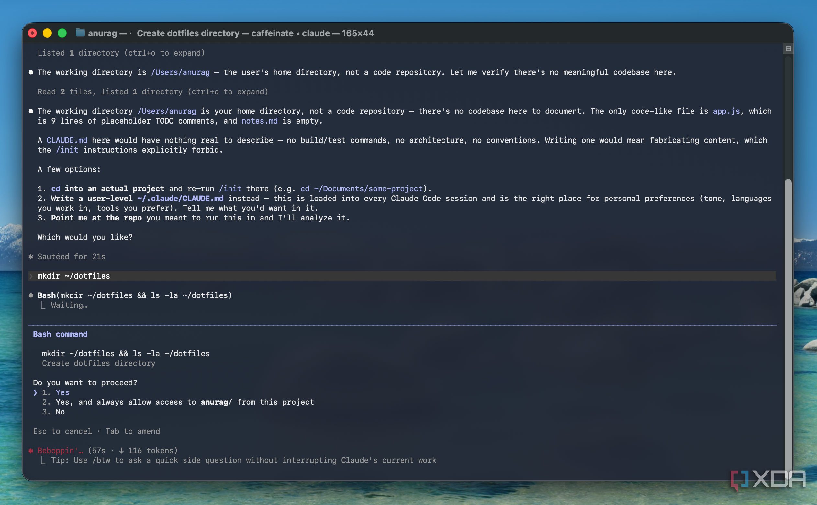
Task: Click the /btw tip text line
Action: click(x=243, y=460)
